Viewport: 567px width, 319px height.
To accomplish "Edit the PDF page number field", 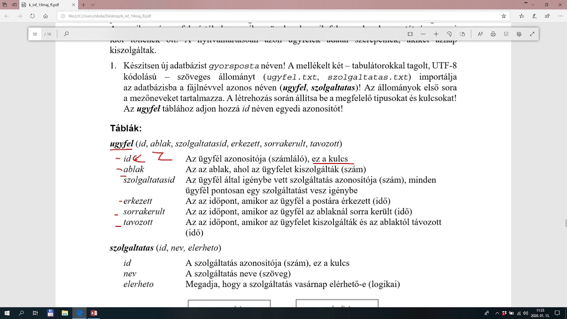I will (35, 34).
